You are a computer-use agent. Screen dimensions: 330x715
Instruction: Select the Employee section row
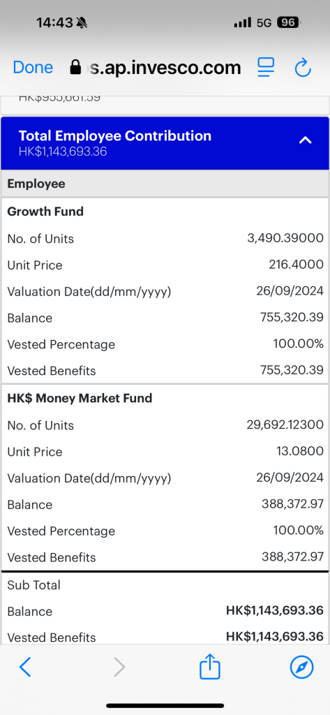[x=165, y=184]
